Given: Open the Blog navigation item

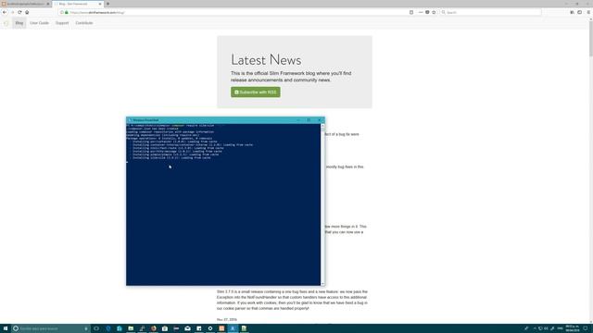Looking at the screenshot, I should (x=19, y=23).
